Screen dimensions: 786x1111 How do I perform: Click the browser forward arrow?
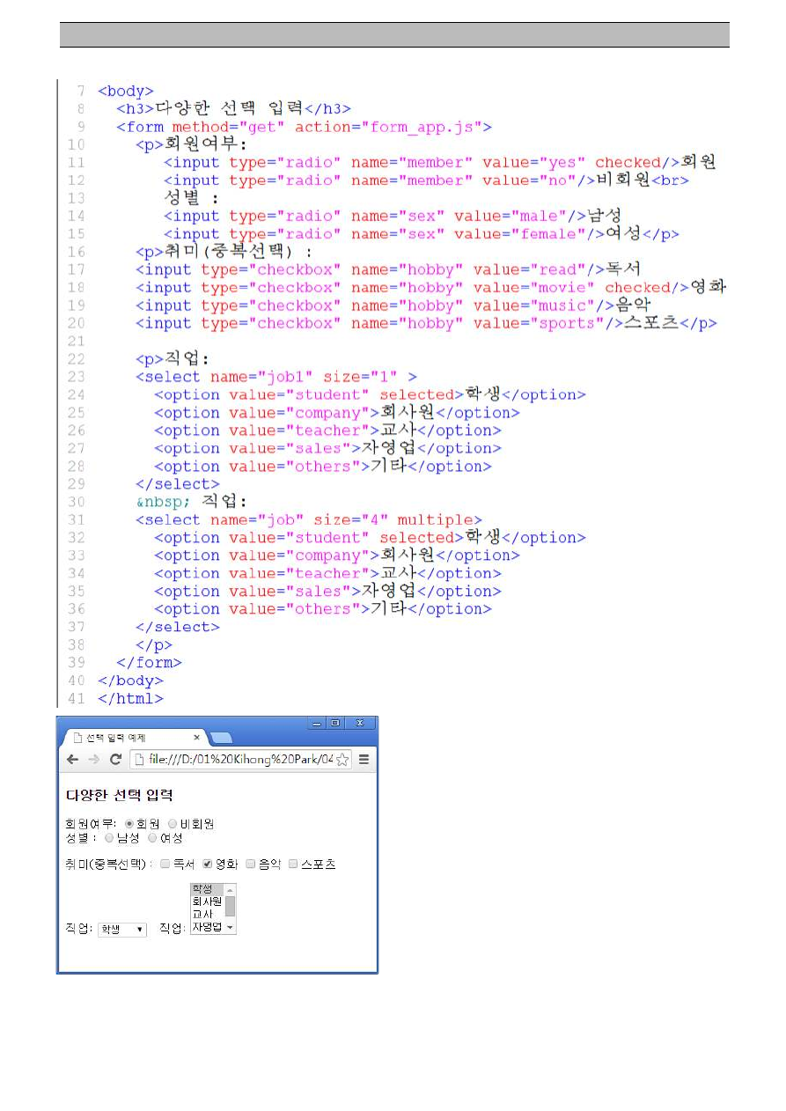pyautogui.click(x=93, y=760)
